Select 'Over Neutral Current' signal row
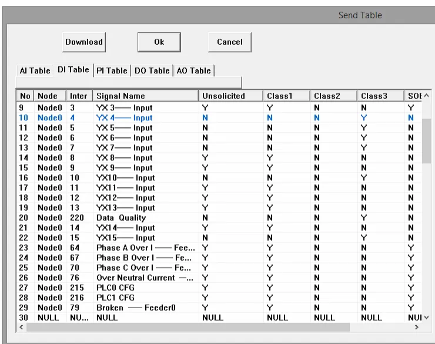This screenshot has width=435, height=344. coord(219,278)
